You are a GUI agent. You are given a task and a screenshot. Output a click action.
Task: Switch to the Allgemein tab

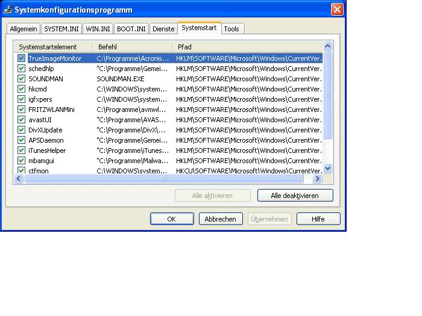24,29
